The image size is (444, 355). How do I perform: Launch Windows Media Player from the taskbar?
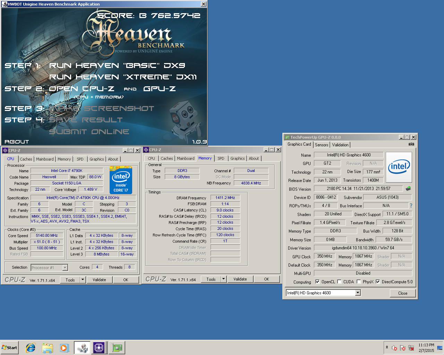(x=64, y=348)
